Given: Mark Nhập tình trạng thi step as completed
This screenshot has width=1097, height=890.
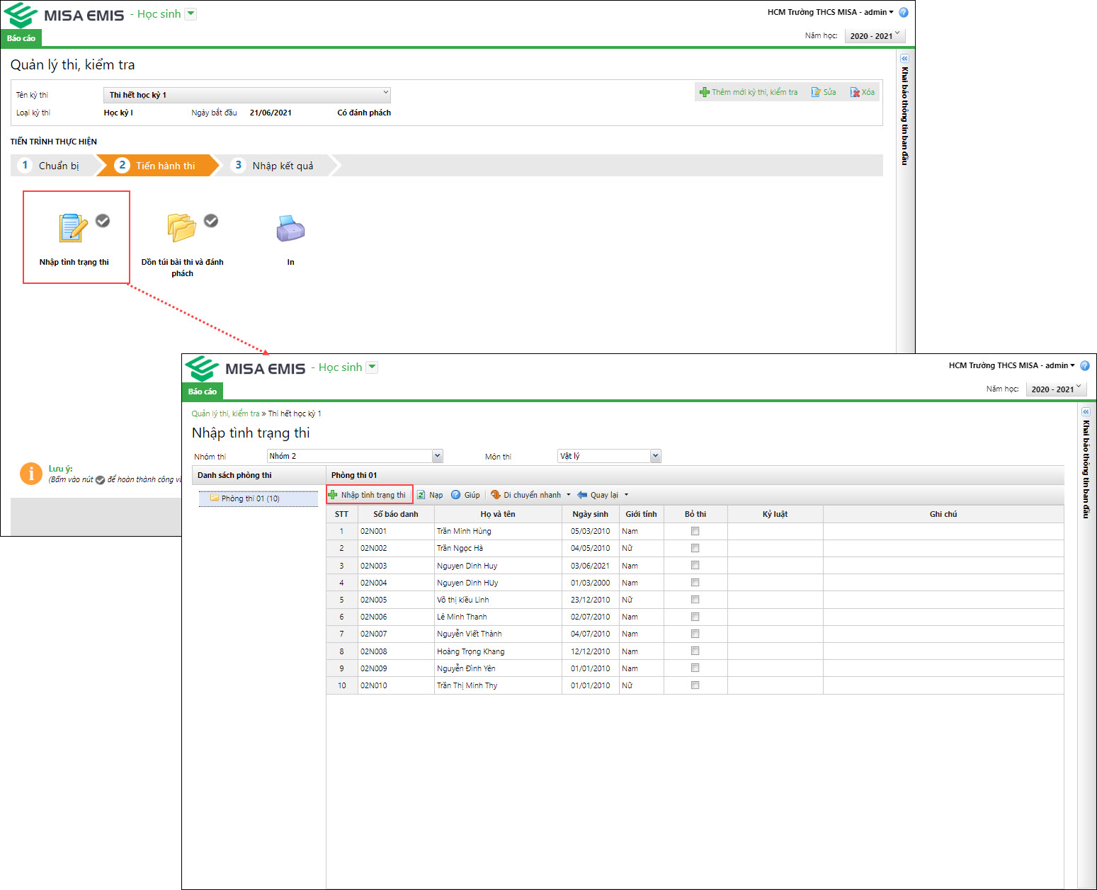Looking at the screenshot, I should (x=103, y=221).
